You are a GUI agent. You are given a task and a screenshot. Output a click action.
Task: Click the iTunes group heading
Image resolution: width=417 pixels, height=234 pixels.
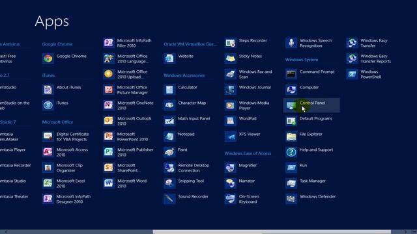point(48,75)
